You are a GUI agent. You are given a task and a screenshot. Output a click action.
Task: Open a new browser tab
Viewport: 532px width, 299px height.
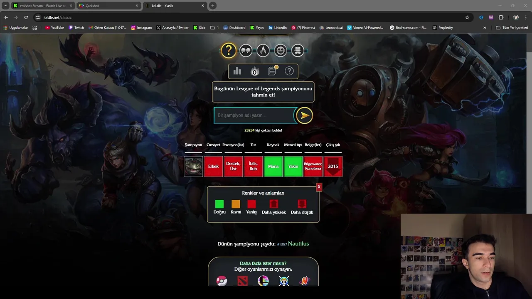pos(212,6)
